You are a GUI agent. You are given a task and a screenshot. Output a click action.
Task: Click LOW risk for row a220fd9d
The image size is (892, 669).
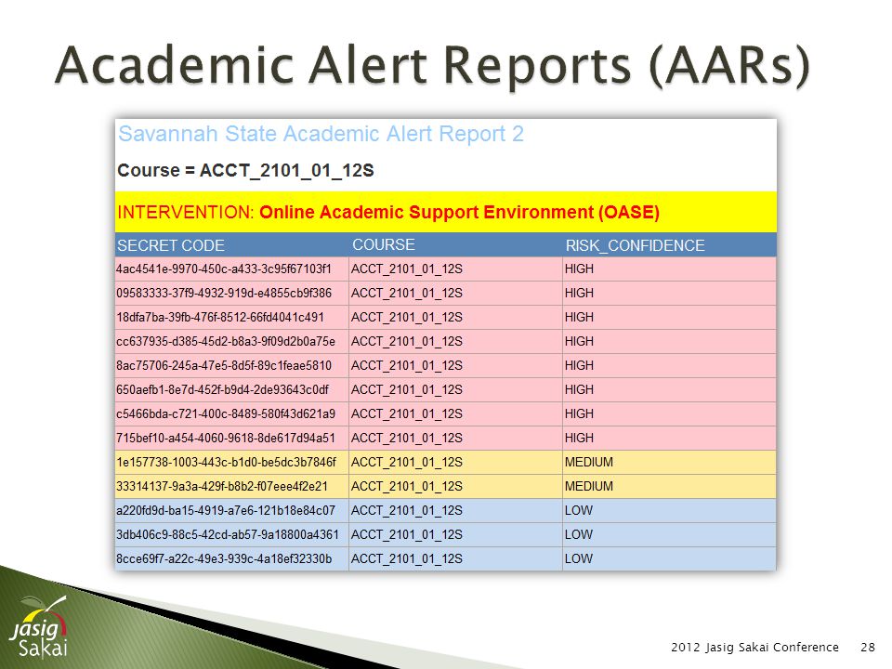579,510
